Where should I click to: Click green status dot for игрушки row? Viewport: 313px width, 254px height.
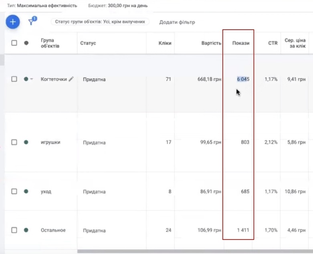26,142
